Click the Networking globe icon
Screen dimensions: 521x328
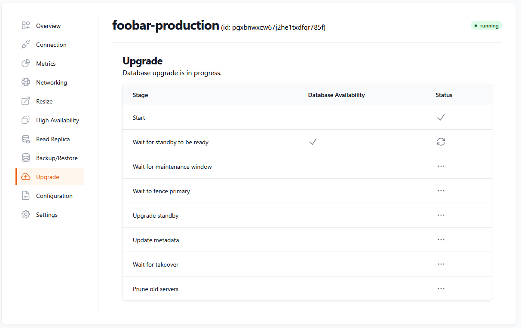26,82
